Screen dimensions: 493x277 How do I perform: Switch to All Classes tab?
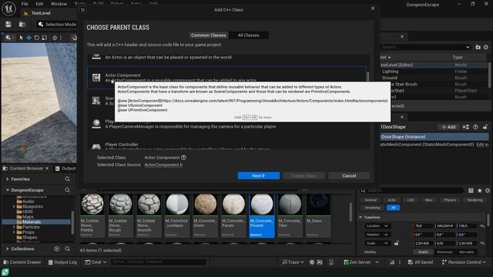pyautogui.click(x=248, y=35)
